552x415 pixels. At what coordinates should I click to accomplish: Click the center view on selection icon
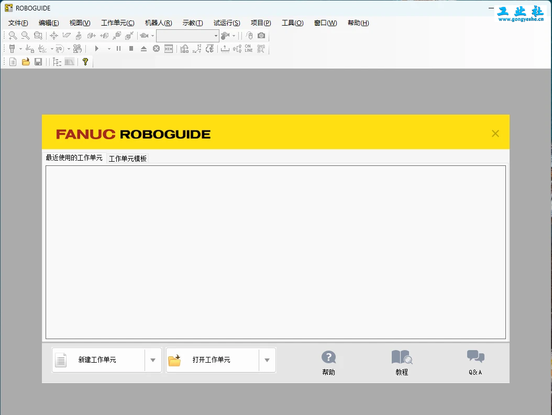(54, 36)
